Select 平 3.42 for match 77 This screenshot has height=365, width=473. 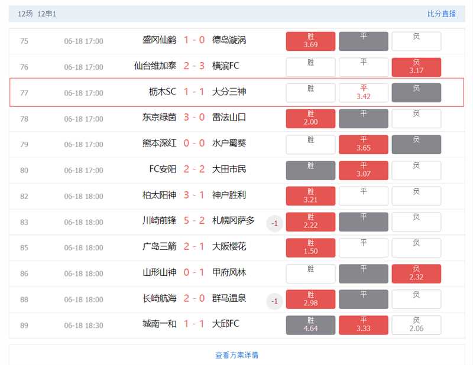(x=364, y=93)
